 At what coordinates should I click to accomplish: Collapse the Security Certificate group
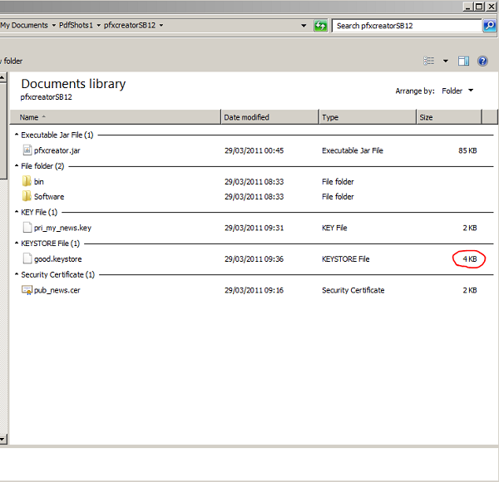pos(17,274)
